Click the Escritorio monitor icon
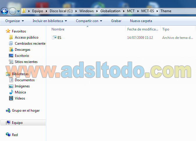Screen dimensions: 196x141 [x=11, y=56]
